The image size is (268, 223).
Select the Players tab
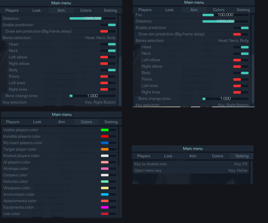tap(12, 10)
